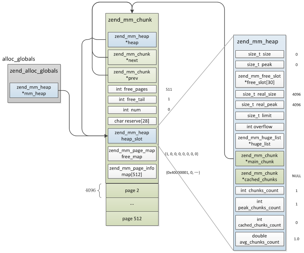304x253 pixels.
Task: Click the size_t real_size field
Action: [x=260, y=94]
